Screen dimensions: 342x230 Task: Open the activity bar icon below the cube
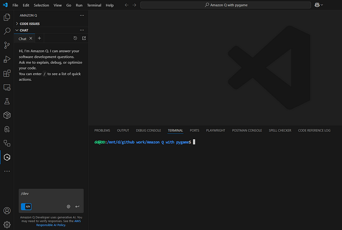coord(7,129)
